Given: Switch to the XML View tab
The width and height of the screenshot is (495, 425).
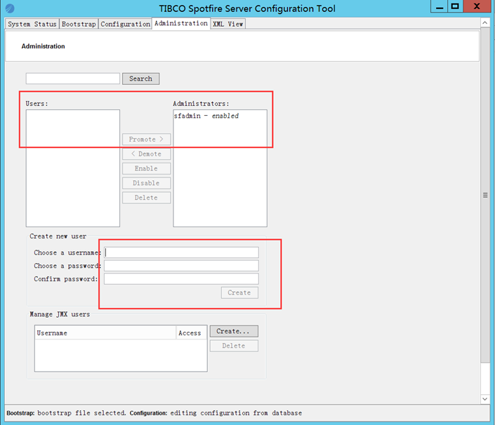Looking at the screenshot, I should tap(227, 24).
